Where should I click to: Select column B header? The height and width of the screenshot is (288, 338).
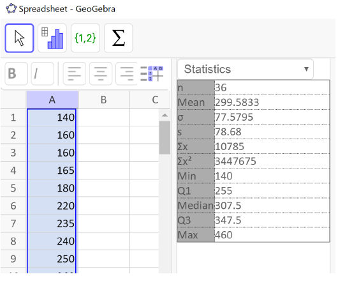coord(104,100)
